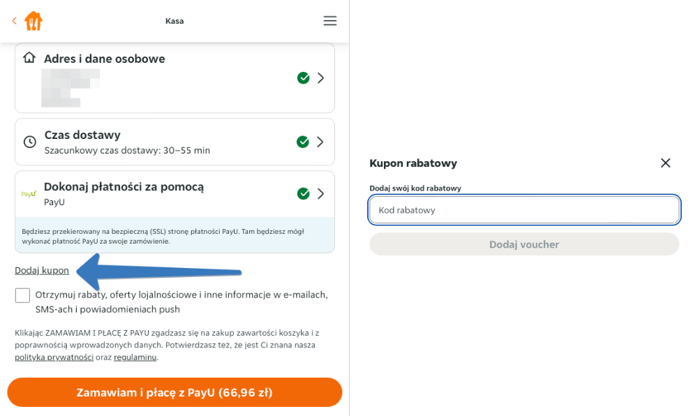
Task: Click the PayU logo icon
Action: [x=29, y=194]
